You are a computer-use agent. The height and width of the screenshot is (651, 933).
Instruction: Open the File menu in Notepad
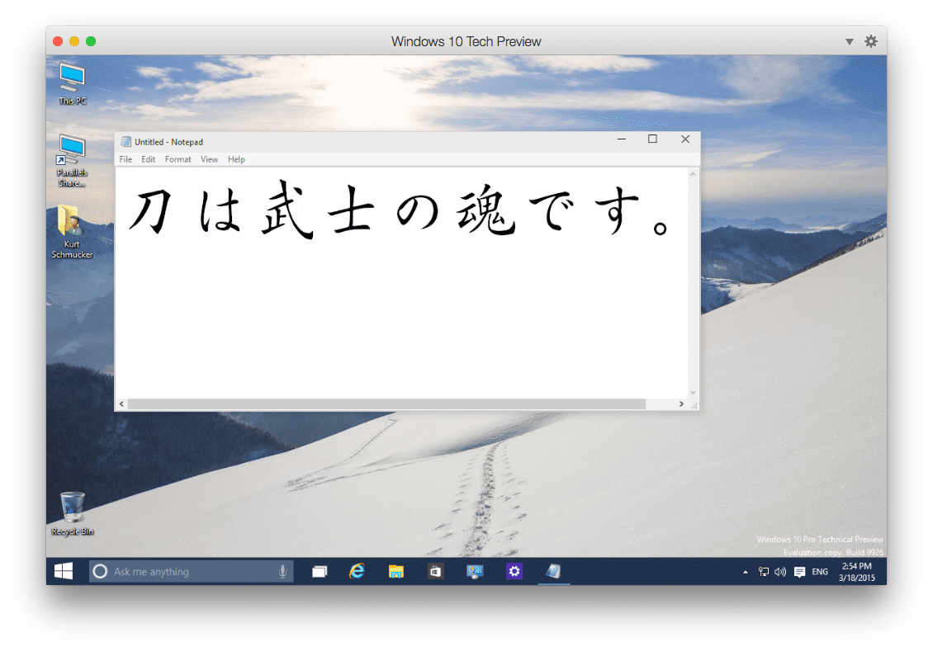point(126,159)
